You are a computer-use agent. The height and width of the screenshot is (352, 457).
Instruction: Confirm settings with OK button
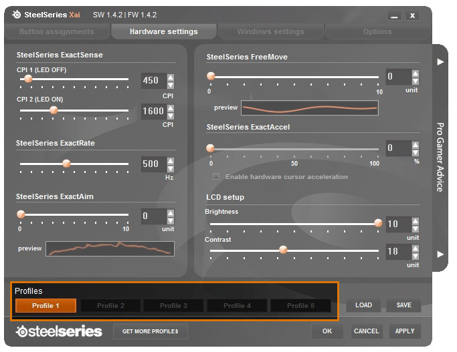point(327,331)
